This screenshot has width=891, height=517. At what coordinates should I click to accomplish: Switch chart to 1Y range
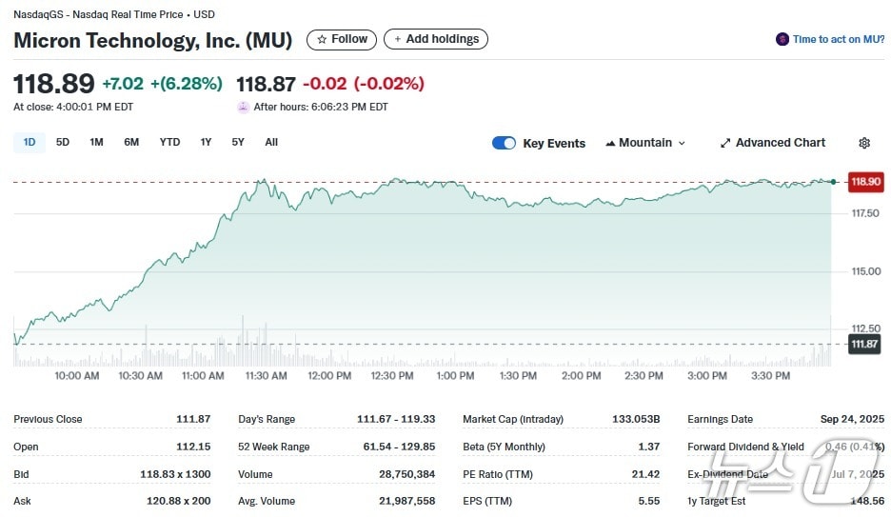[x=206, y=142]
